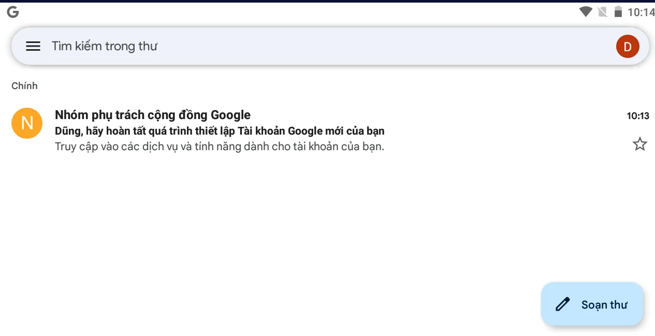
Task: Open the hamburger navigation menu
Action: click(x=33, y=46)
